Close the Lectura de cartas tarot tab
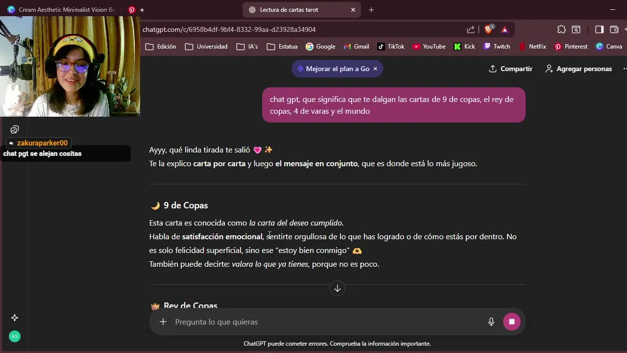This screenshot has width=627, height=353. point(353,10)
